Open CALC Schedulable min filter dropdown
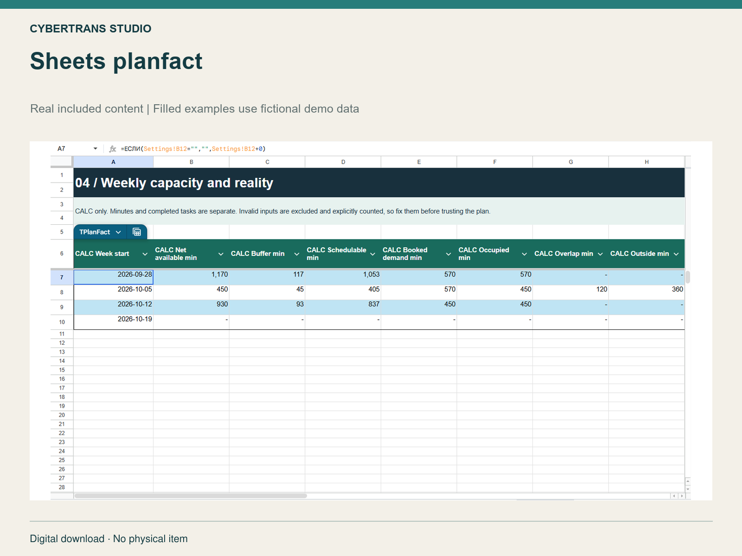 point(372,254)
